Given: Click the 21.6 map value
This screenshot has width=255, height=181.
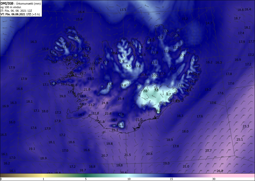Looking at the screenshot, I should point(87,90).
